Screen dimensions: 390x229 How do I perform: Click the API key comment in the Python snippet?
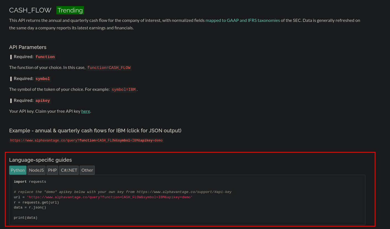(x=123, y=192)
